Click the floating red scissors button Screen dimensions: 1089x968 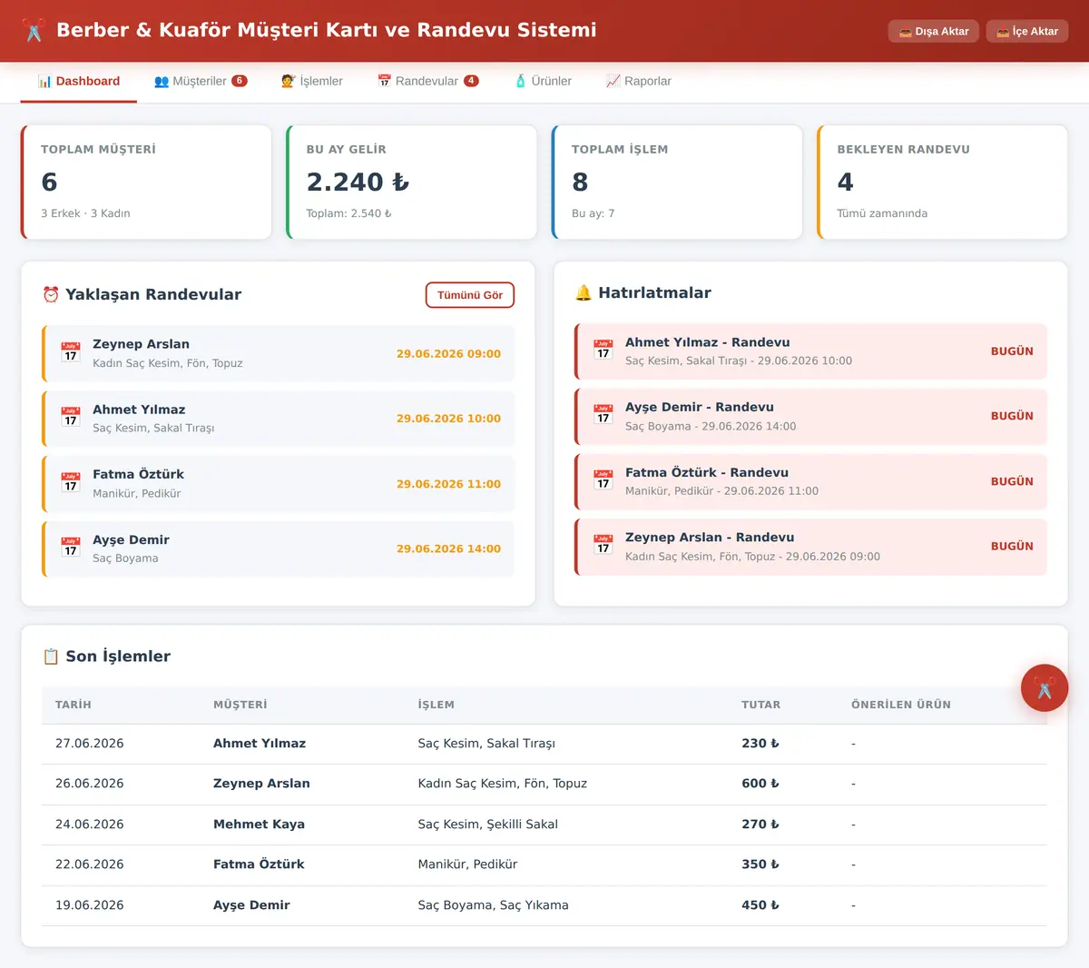(x=1045, y=688)
